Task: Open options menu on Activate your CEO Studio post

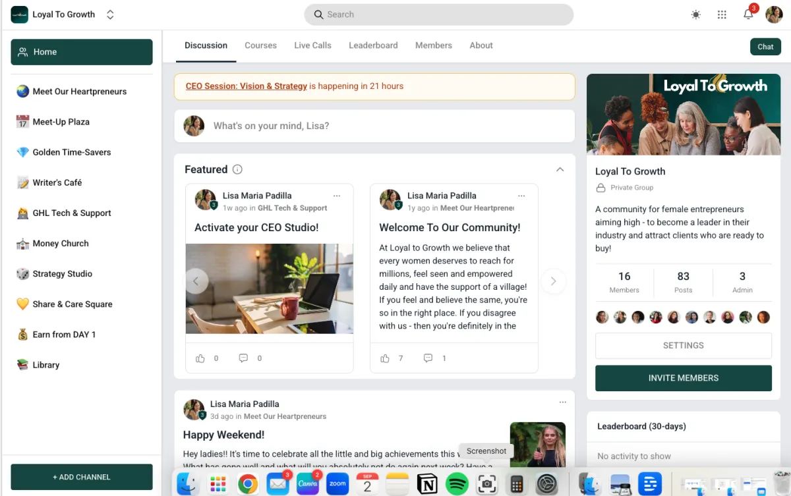Action: pos(337,196)
